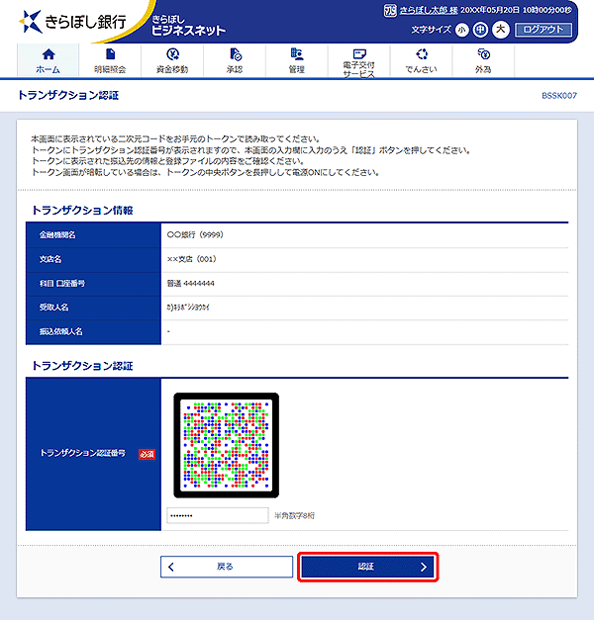Screen dimensions: 594x620
Task: Click the date-time text in header
Action: point(517,10)
